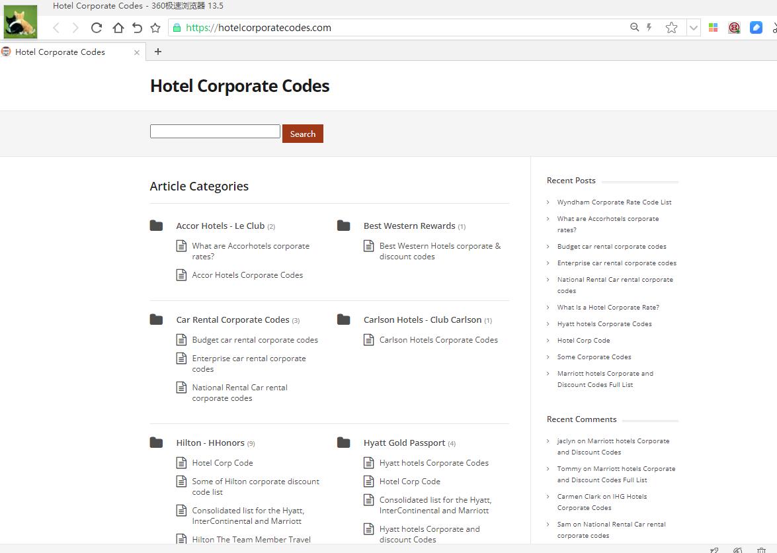
Task: Open Accor Hotels Corporate Codes article
Action: point(247,275)
